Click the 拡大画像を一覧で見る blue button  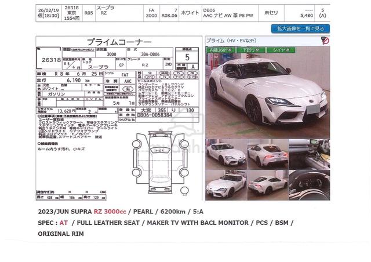pyautogui.click(x=300, y=28)
